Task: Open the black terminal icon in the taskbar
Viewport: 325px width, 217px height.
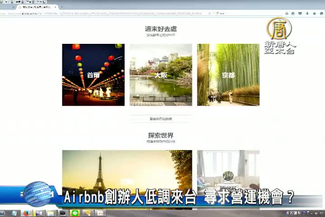Action: coord(63,213)
